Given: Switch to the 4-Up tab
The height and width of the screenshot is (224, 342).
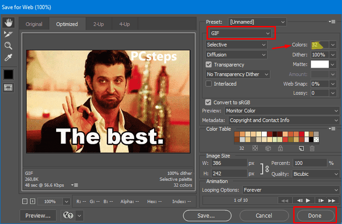Looking at the screenshot, I should (x=124, y=24).
